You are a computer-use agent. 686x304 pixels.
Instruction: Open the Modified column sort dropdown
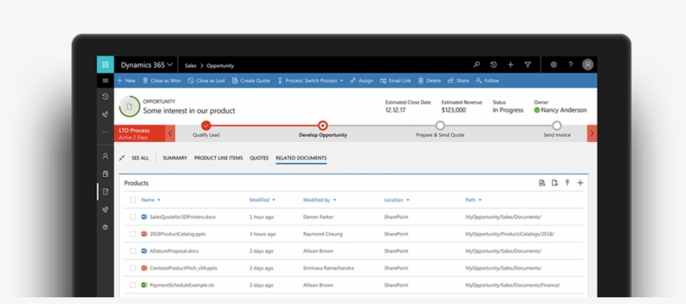click(x=274, y=200)
